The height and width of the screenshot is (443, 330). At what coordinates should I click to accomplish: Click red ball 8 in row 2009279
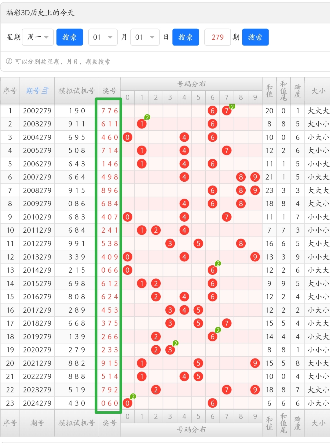241,203
